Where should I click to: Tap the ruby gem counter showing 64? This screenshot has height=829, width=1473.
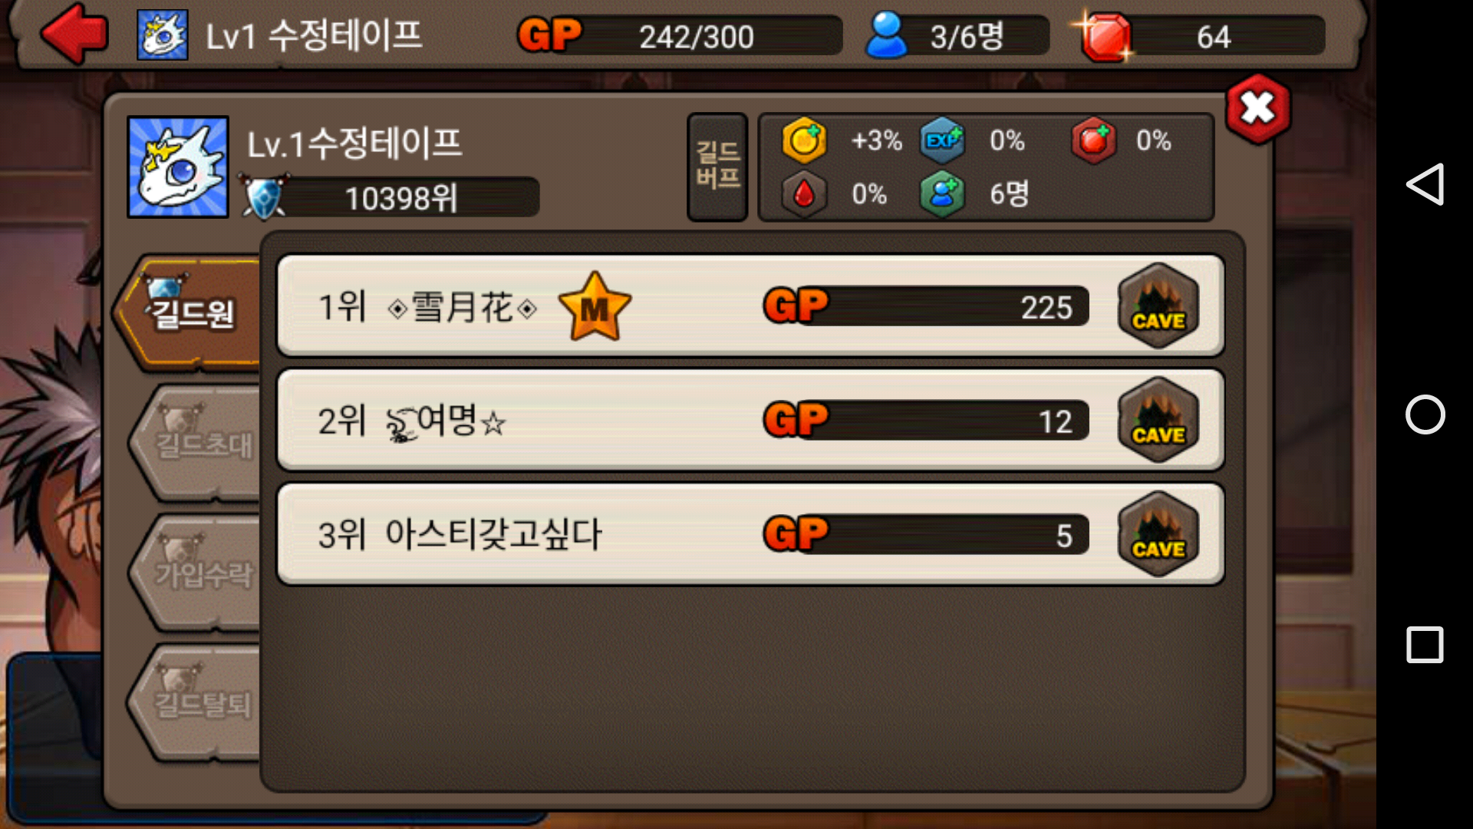coord(1201,36)
